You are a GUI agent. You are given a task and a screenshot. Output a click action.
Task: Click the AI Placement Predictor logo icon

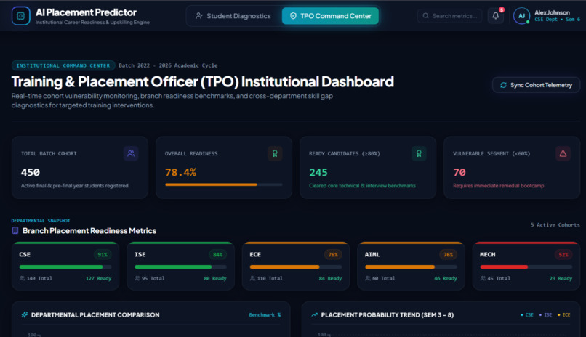20,16
